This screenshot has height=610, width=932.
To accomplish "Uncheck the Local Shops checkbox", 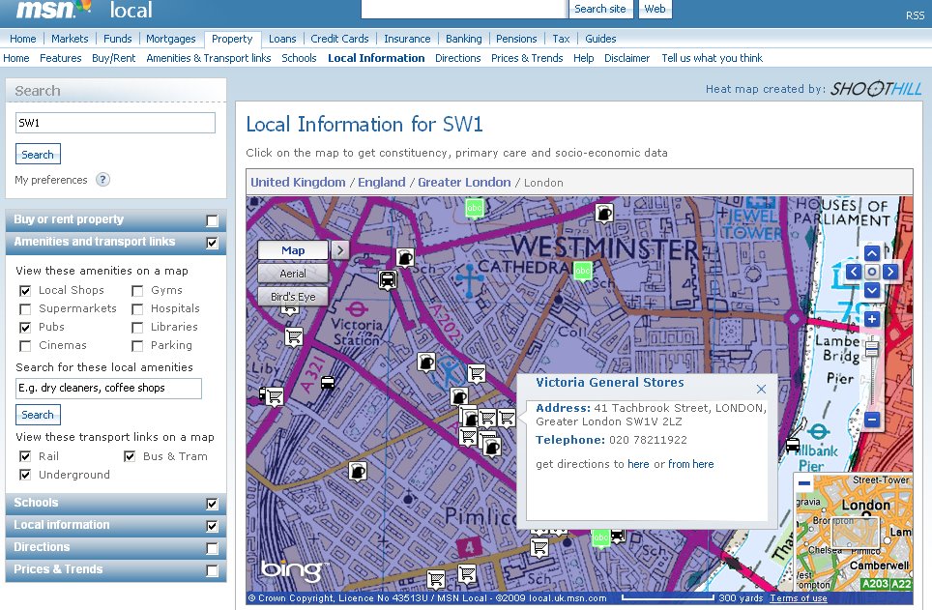I will click(25, 291).
